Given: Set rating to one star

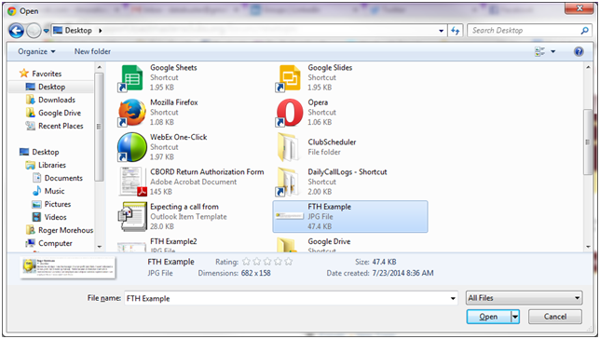Looking at the screenshot, I should (246, 262).
